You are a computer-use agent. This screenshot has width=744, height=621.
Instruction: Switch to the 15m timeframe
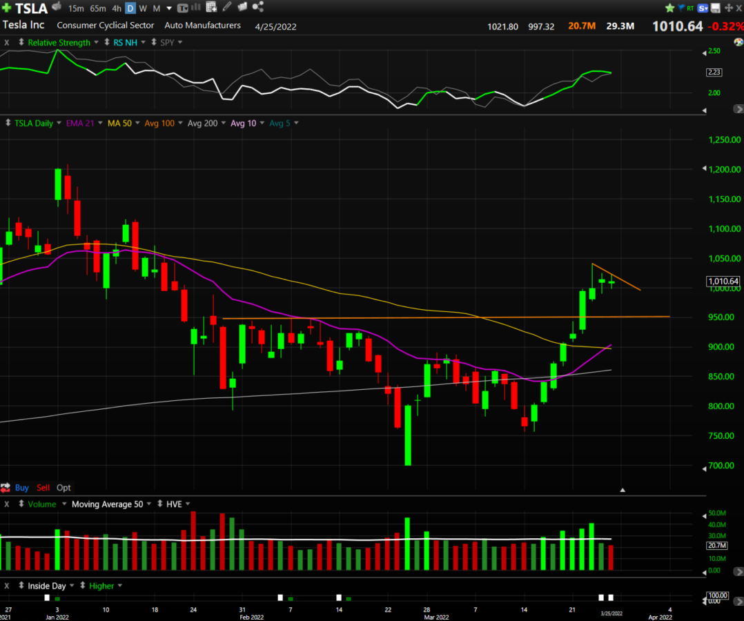76,8
